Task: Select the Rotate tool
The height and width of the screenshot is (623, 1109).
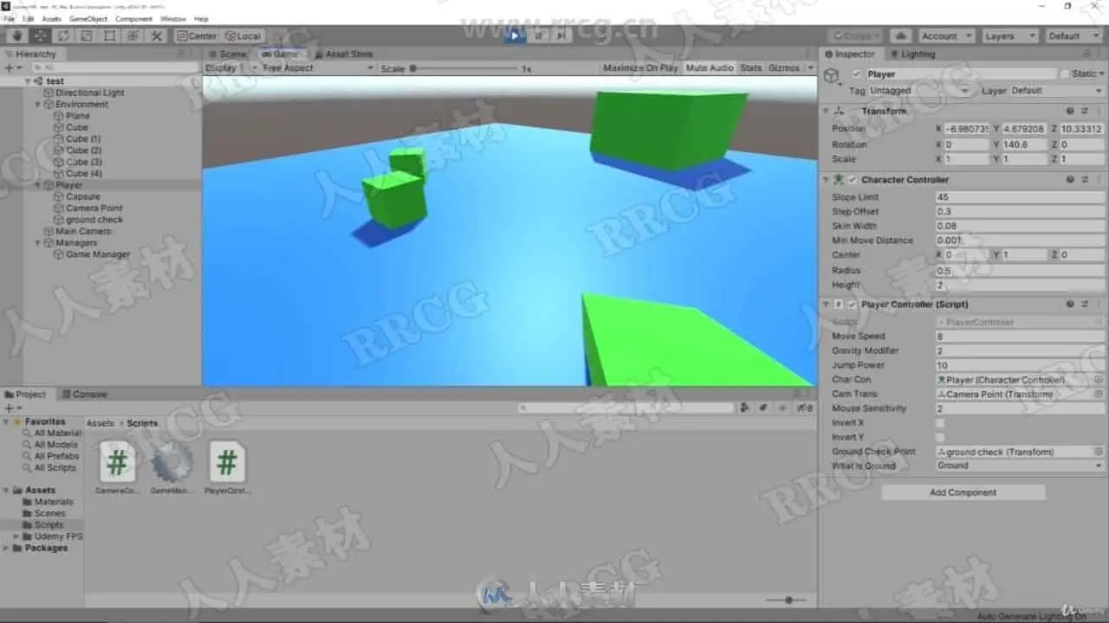Action: point(63,35)
